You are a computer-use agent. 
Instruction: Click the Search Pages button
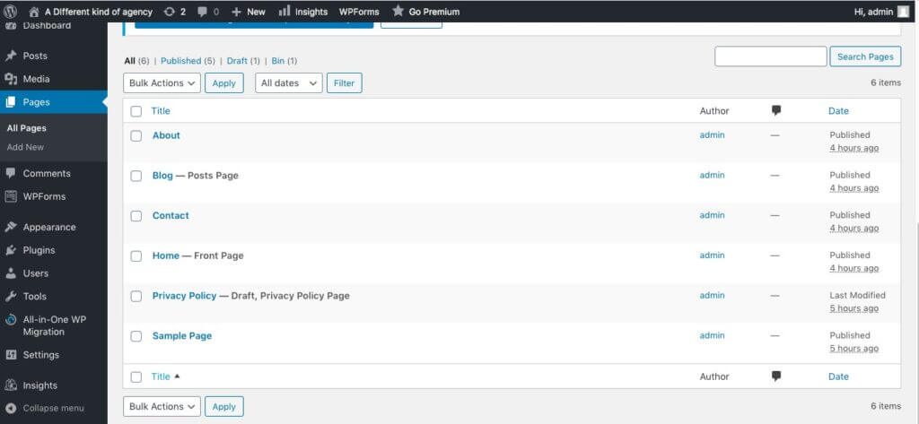(865, 56)
